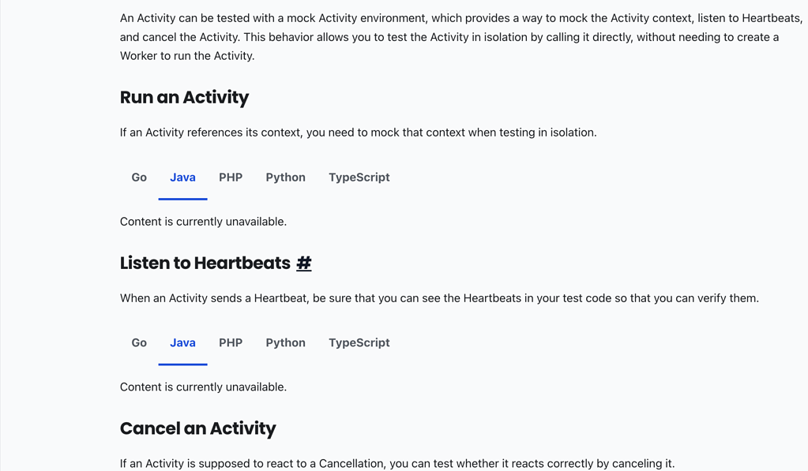The image size is (808, 471).
Task: Click the Java tab under Listen to Heartbeats
Action: click(182, 342)
